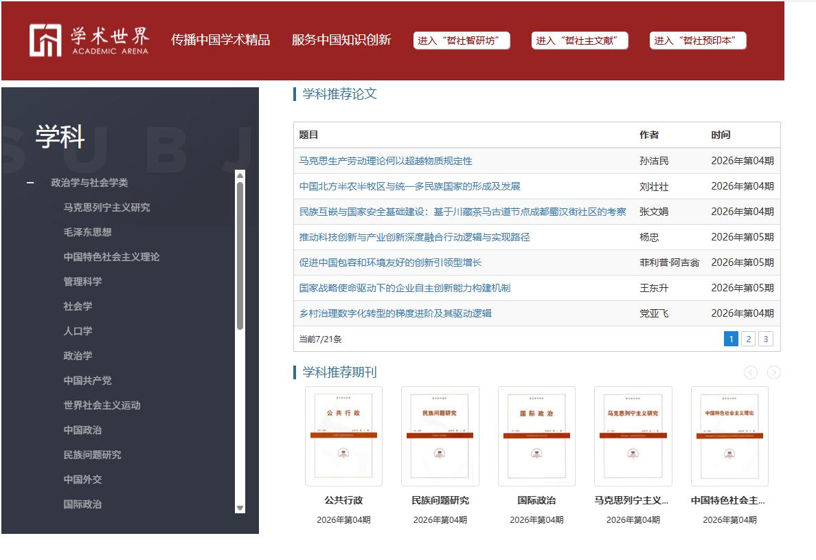Open the 马克思列宁主义研究 journal cover
The image size is (816, 560).
633,436
